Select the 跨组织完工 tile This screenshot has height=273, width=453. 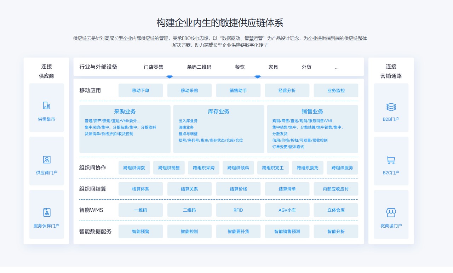(x=273, y=167)
